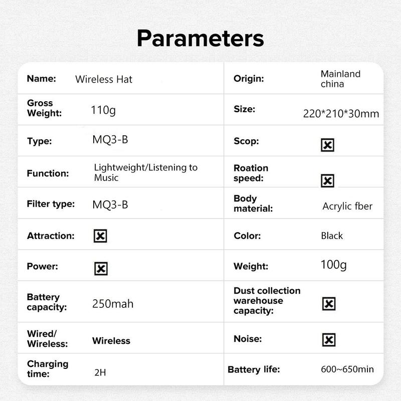
Task: Select the 250mah battery capacity value
Action: pos(113,304)
